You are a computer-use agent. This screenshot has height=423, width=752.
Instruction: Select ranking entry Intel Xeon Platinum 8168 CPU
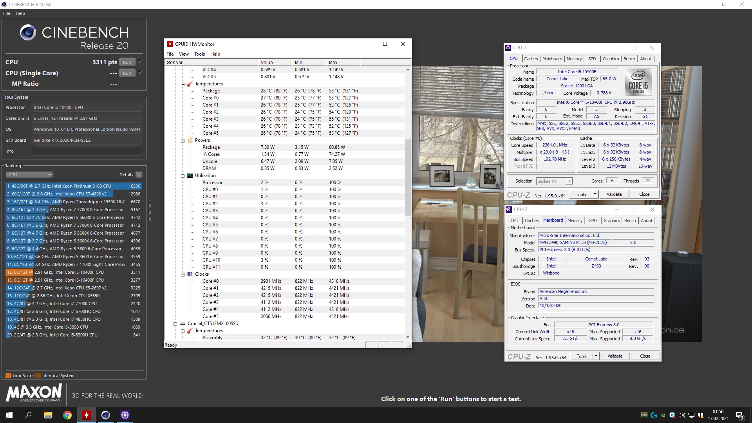[x=74, y=186]
